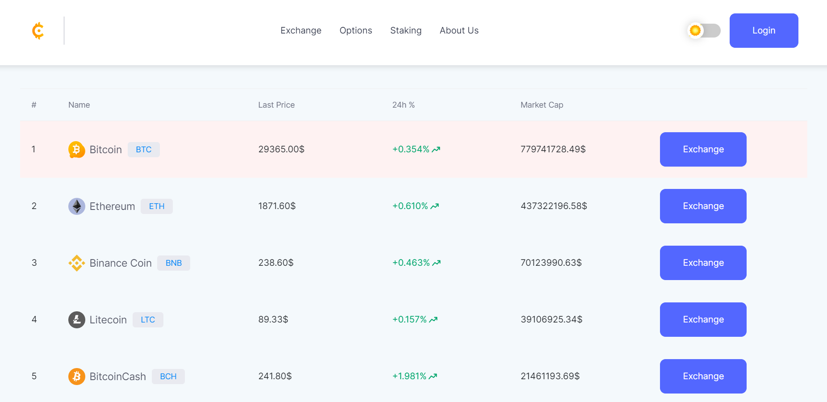Click Exchange button in BitcoinCash row
This screenshot has width=827, height=402.
click(x=703, y=376)
